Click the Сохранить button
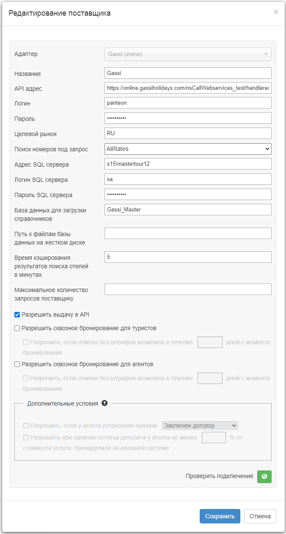The width and height of the screenshot is (286, 534). pos(220,516)
